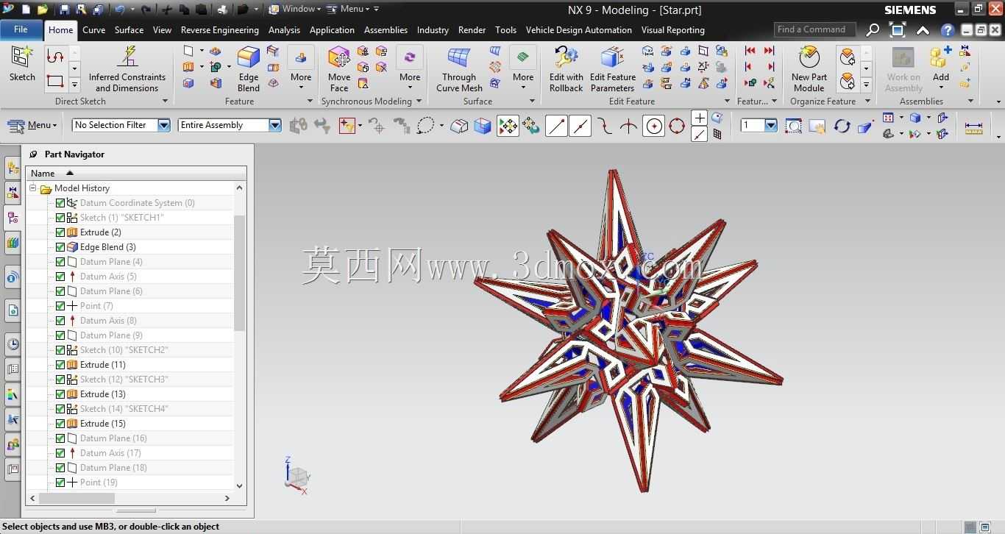Open the Help question mark icon
1005x534 pixels.
[x=948, y=30]
